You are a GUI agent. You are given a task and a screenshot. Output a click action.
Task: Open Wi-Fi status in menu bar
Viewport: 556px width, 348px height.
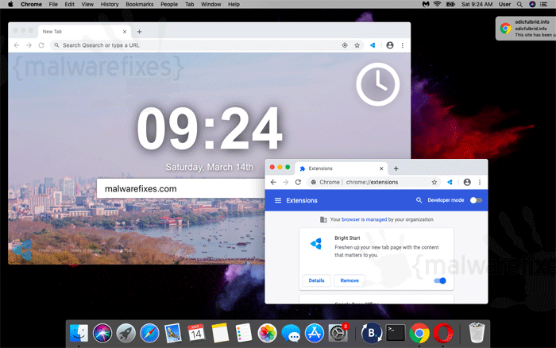pyautogui.click(x=437, y=4)
